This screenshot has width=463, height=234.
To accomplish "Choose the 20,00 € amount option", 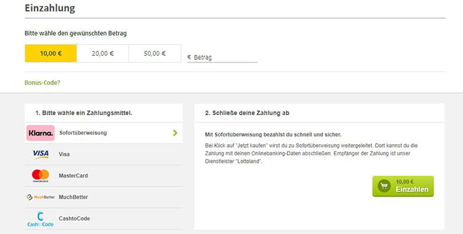I will (102, 53).
